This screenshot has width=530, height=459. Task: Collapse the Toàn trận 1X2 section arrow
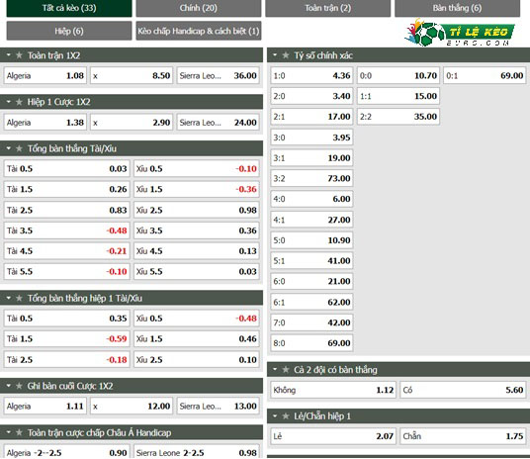(9, 54)
